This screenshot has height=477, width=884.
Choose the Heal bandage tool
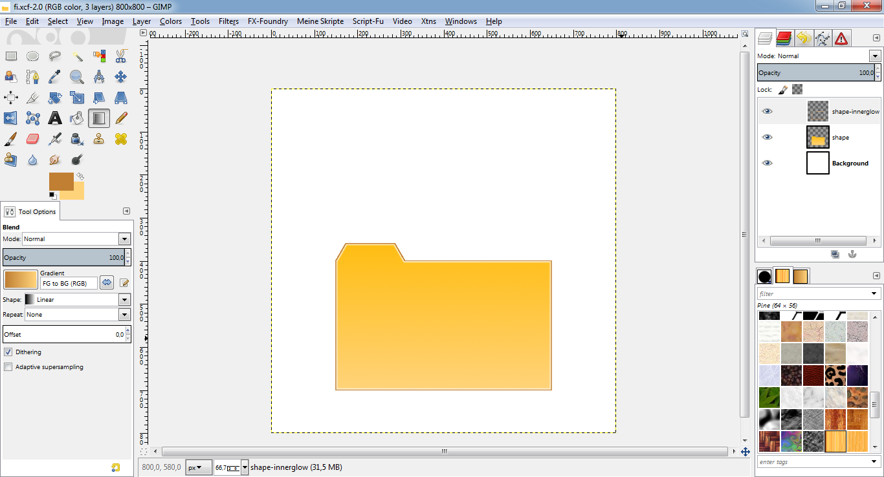120,139
